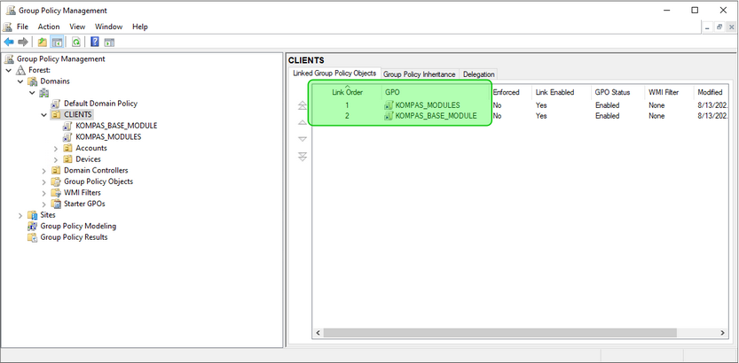The image size is (739, 363).
Task: Sort by the Enforced column header
Action: (511, 92)
